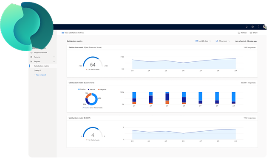Select Satisfaction metrics in the sidebar
Screen dimensions: 272x163
[x=42, y=66]
